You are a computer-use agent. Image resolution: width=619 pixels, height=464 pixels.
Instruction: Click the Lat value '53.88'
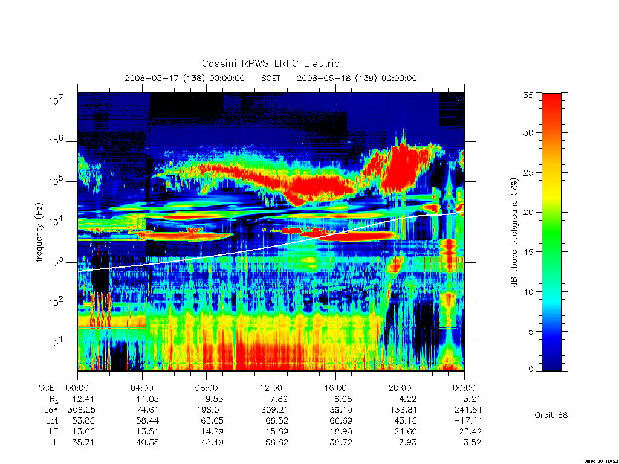coord(83,421)
